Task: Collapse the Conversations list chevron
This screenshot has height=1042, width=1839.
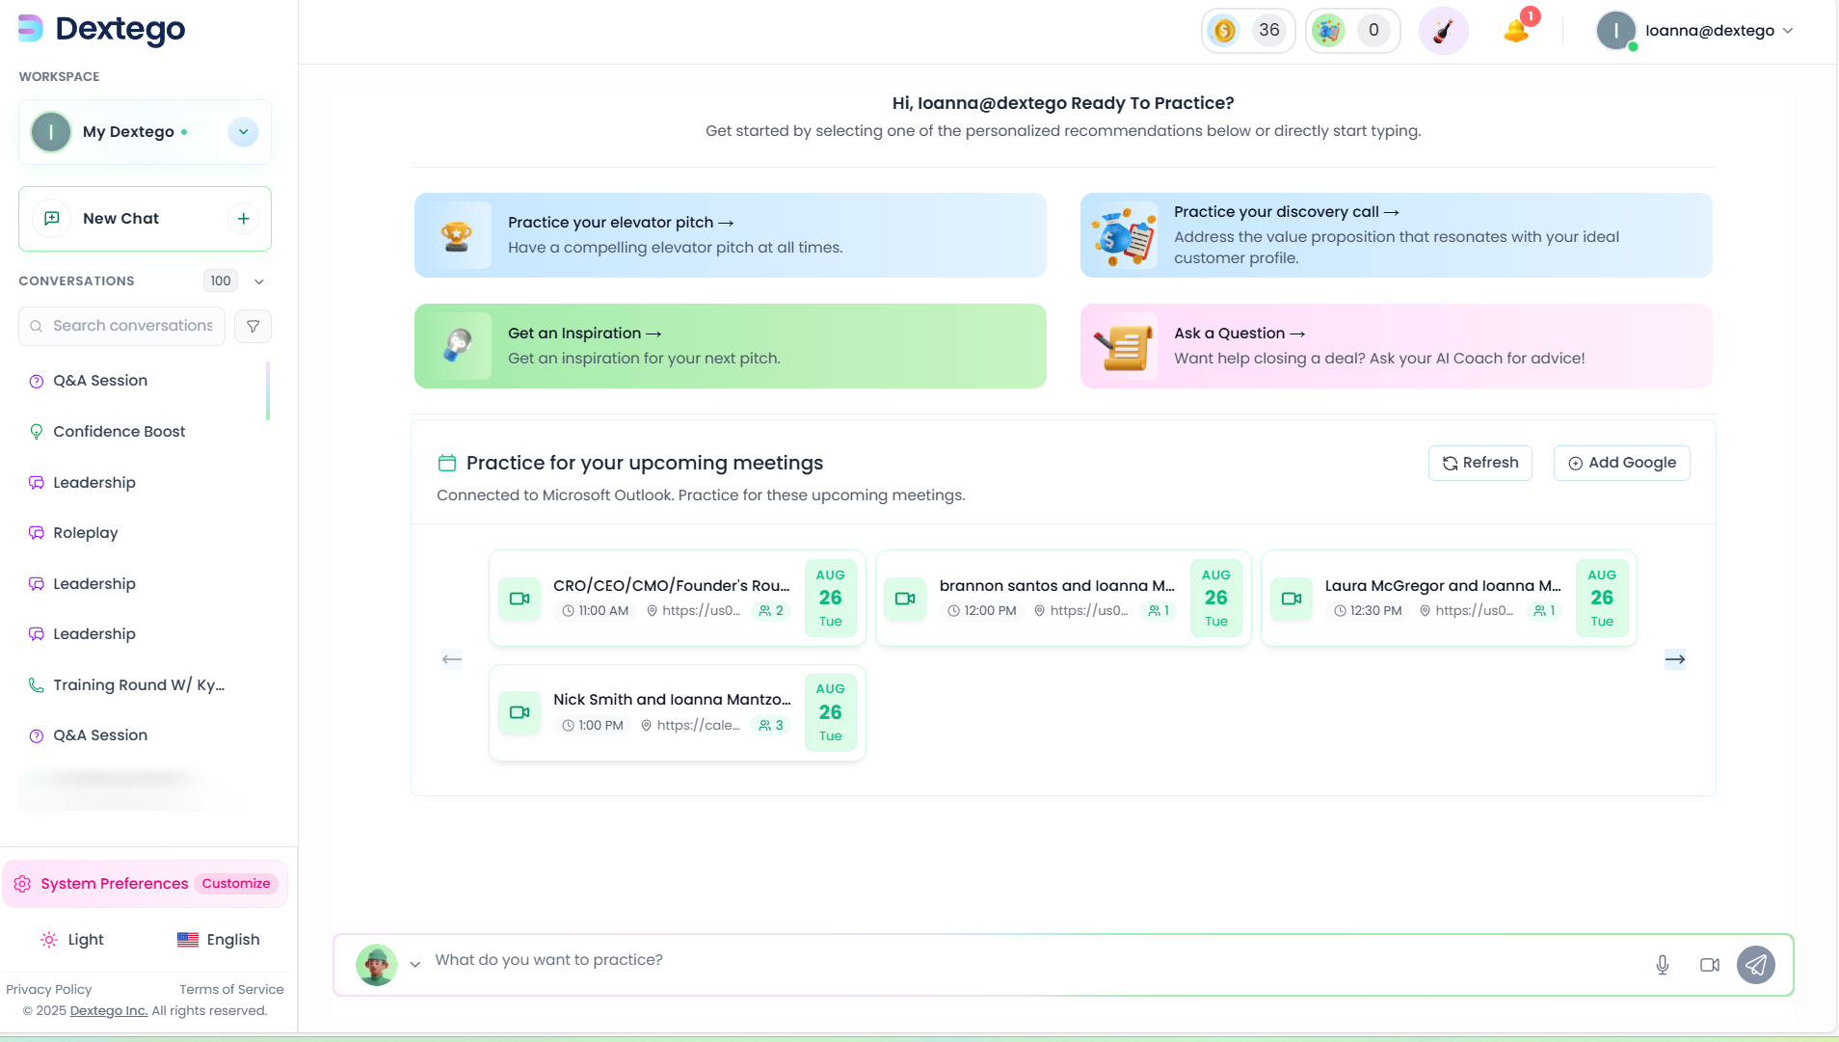Action: (x=259, y=281)
